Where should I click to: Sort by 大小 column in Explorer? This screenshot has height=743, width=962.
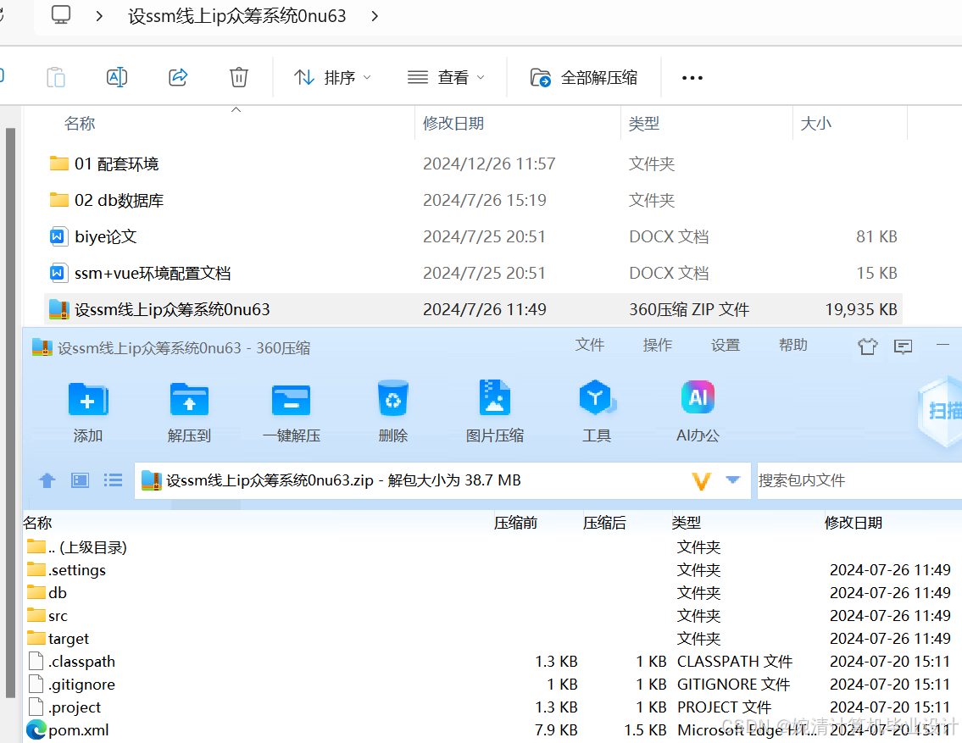point(815,123)
